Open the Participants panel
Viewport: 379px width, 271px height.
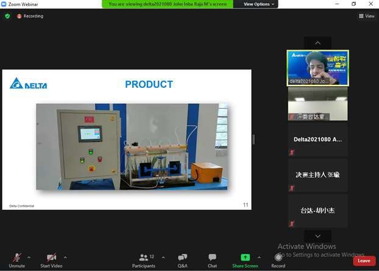(144, 261)
